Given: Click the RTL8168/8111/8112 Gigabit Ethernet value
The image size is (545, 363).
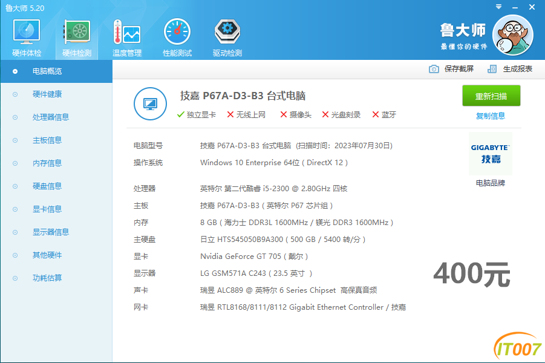Looking at the screenshot, I should 302,307.
